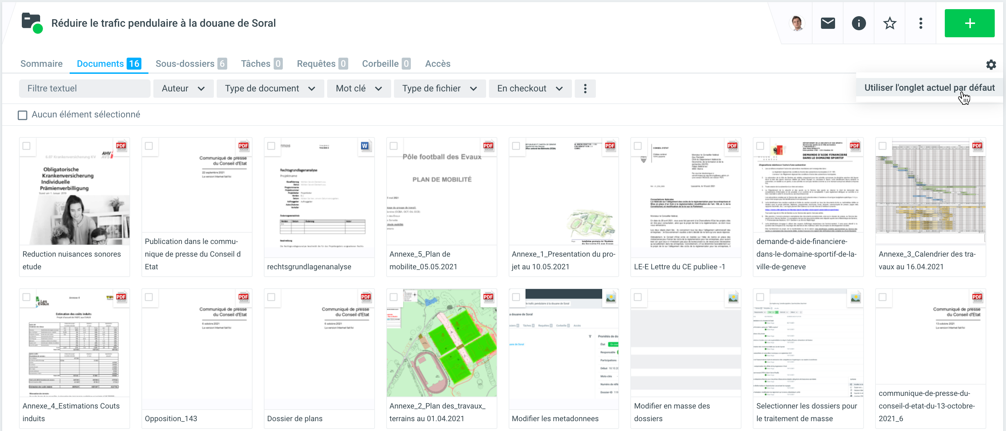The height and width of the screenshot is (431, 1006).
Task: Focus the Filtre textuel input field
Action: 84,89
